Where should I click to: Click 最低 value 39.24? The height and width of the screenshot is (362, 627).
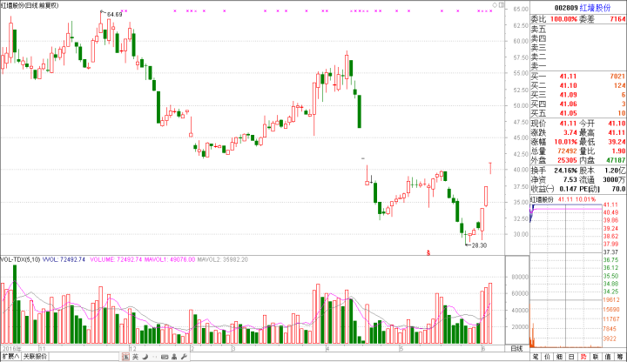click(x=617, y=142)
